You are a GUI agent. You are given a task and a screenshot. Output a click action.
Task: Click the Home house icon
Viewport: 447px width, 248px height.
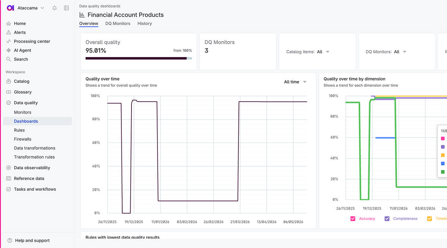click(x=9, y=23)
